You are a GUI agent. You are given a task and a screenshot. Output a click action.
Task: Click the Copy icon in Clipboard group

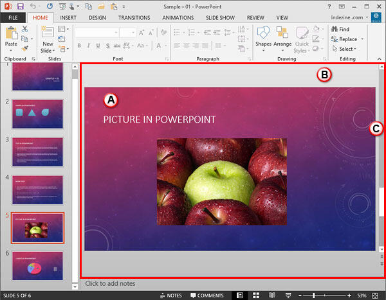click(x=24, y=39)
